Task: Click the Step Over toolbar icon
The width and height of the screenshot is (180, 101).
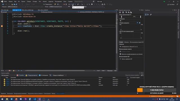Action: click(73, 4)
